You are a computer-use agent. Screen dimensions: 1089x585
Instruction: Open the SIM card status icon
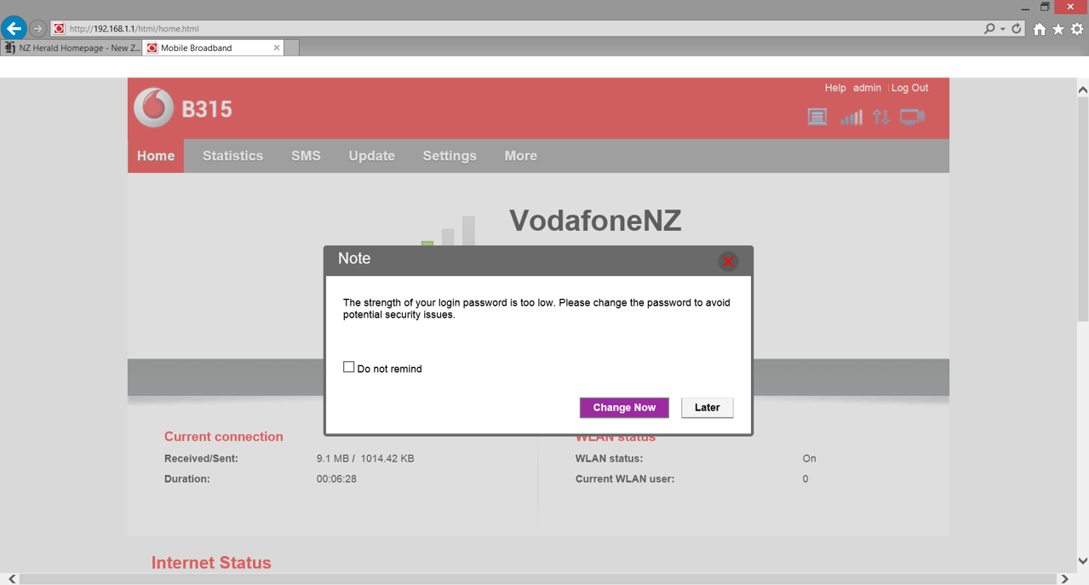click(x=817, y=117)
